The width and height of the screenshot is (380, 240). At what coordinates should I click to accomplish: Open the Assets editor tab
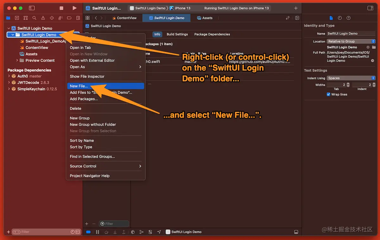pyautogui.click(x=205, y=18)
